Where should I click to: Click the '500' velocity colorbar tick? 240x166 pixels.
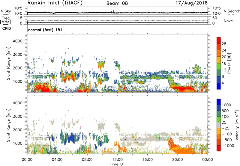(225, 111)
